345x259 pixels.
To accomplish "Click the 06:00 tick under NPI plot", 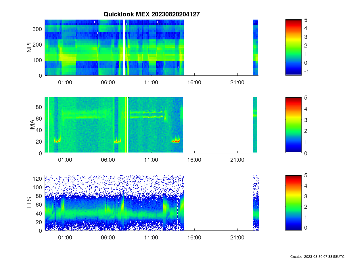I will point(108,82).
